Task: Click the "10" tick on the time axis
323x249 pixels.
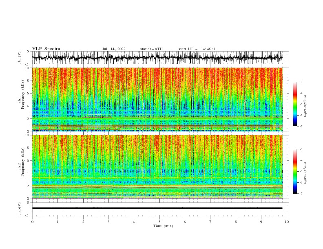Action: 287,222
